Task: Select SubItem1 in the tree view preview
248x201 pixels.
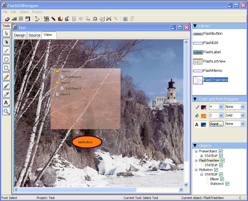Action: [x=73, y=77]
